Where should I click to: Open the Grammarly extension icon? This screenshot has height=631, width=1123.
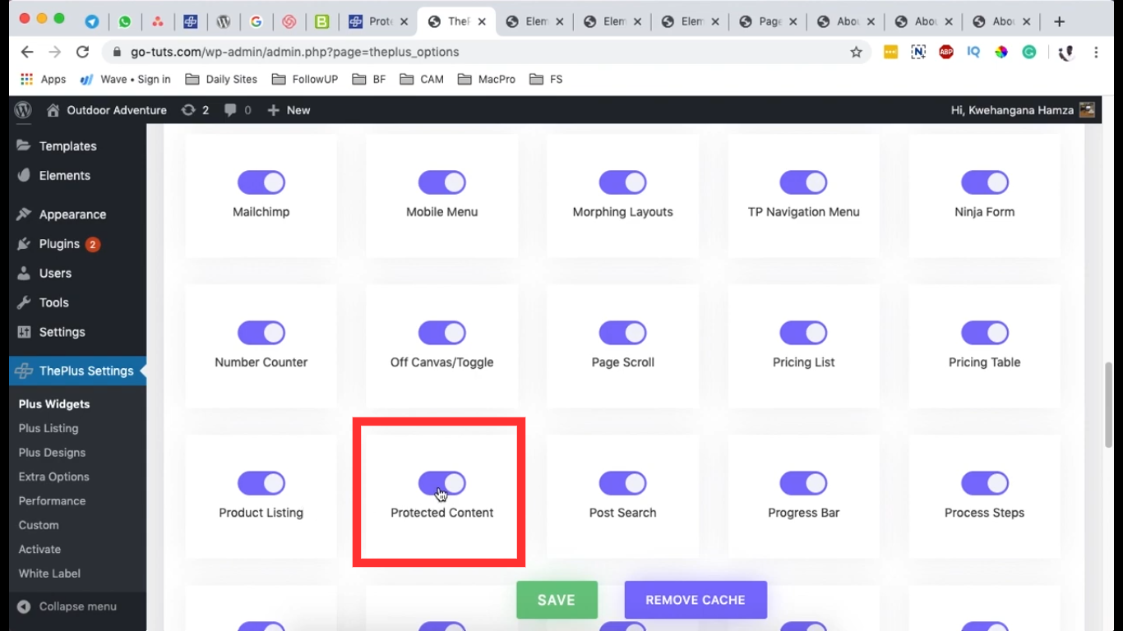coord(1029,52)
